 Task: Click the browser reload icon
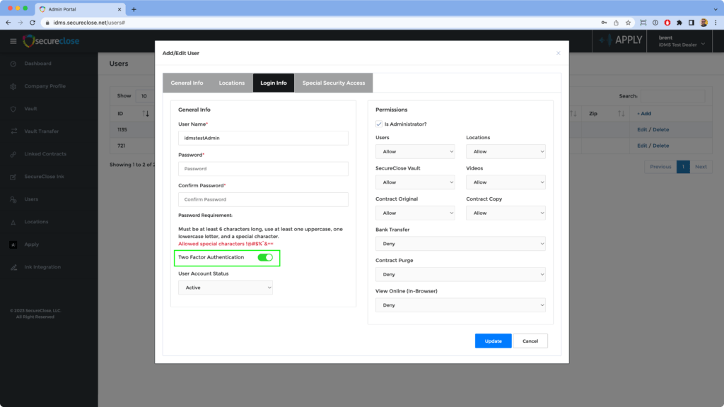click(x=33, y=23)
